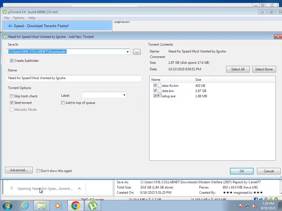Viewport: 282px width, 211px height.
Task: Expand the download item chevron menu
Action: (79, 188)
